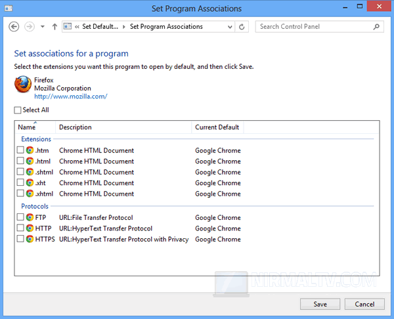394x319 pixels.
Task: Tick the .shtml extension checkbox
Action: [x=20, y=172]
